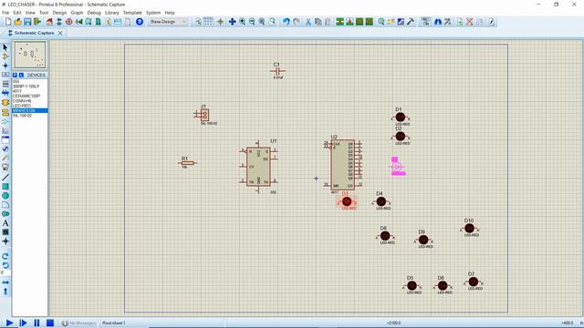Zoom out with the magnifier minus icon
The height and width of the screenshot is (328, 584).
pyautogui.click(x=252, y=22)
